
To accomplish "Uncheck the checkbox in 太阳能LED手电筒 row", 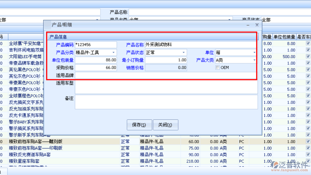I will click(x=308, y=57).
